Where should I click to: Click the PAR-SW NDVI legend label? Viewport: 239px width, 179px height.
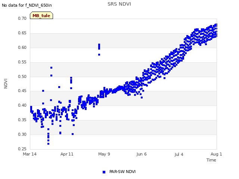click(122, 172)
